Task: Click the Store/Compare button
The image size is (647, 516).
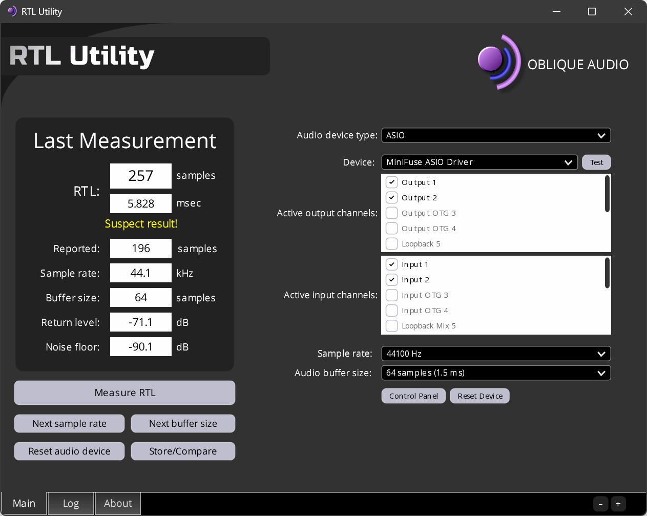Action: pyautogui.click(x=183, y=451)
